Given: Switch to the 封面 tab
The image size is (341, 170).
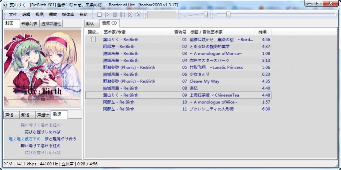Looking at the screenshot, I should tap(11, 23).
